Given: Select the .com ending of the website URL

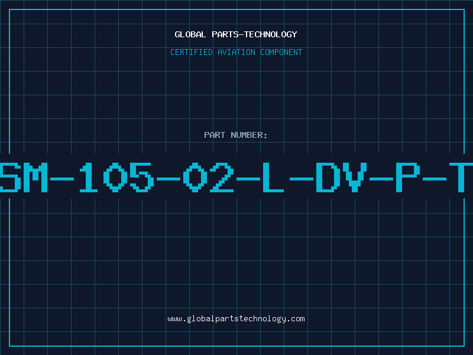Looking at the screenshot, I should coord(296,319).
